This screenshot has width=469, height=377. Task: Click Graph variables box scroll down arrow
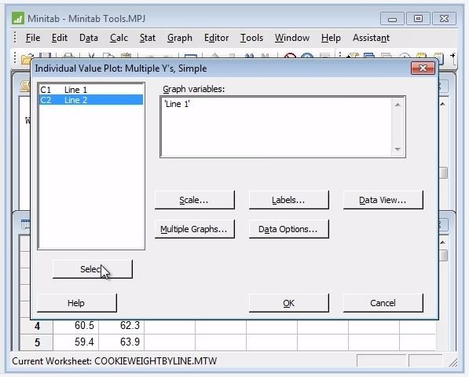(x=398, y=149)
